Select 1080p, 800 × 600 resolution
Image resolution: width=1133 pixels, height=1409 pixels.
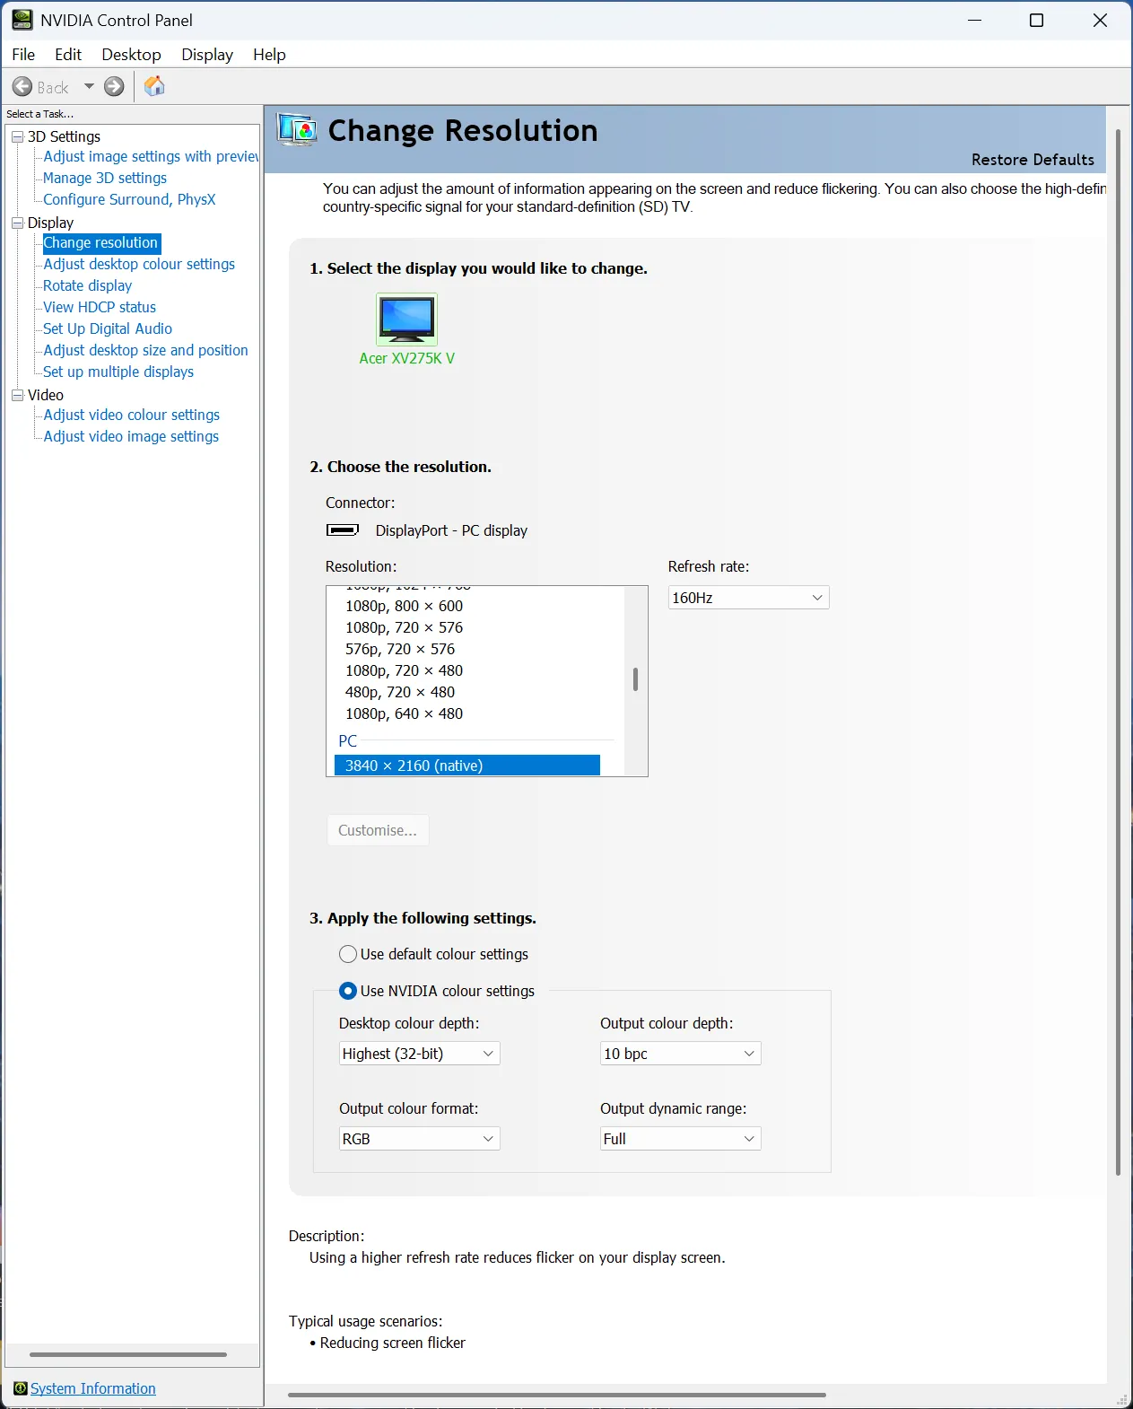pos(404,606)
